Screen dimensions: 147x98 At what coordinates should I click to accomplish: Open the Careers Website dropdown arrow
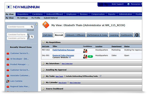pyautogui.click(x=70, y=57)
